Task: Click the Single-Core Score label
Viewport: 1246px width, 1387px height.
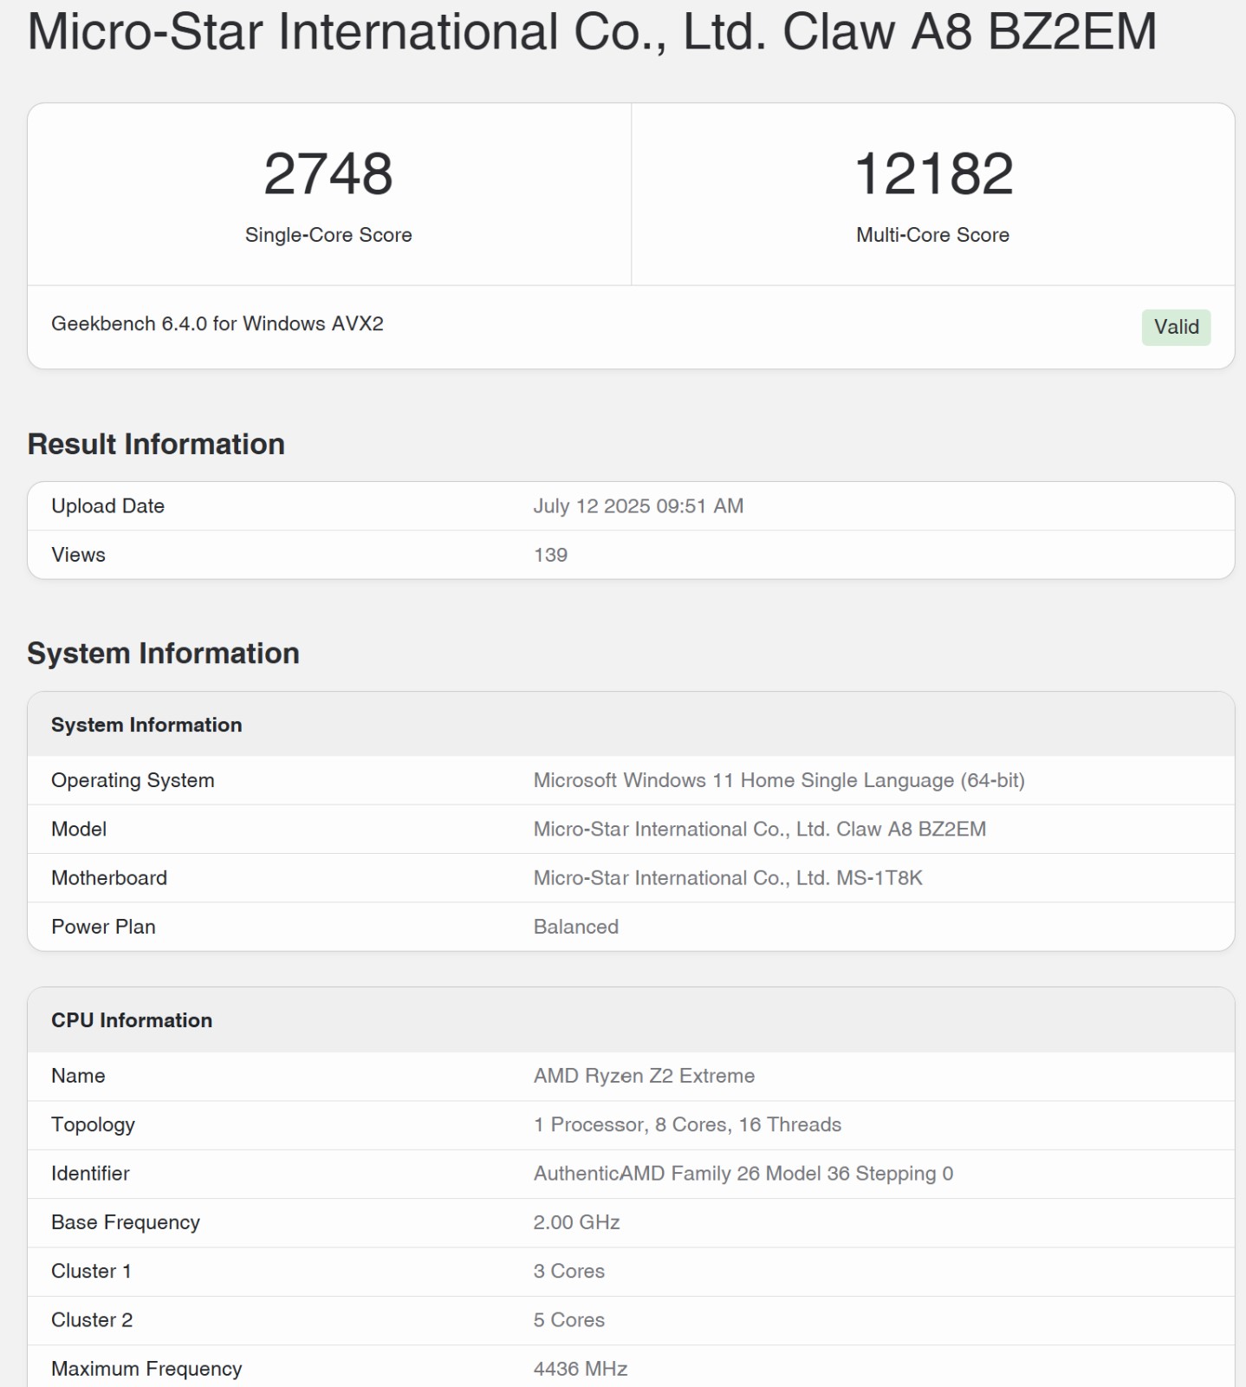Action: [328, 235]
